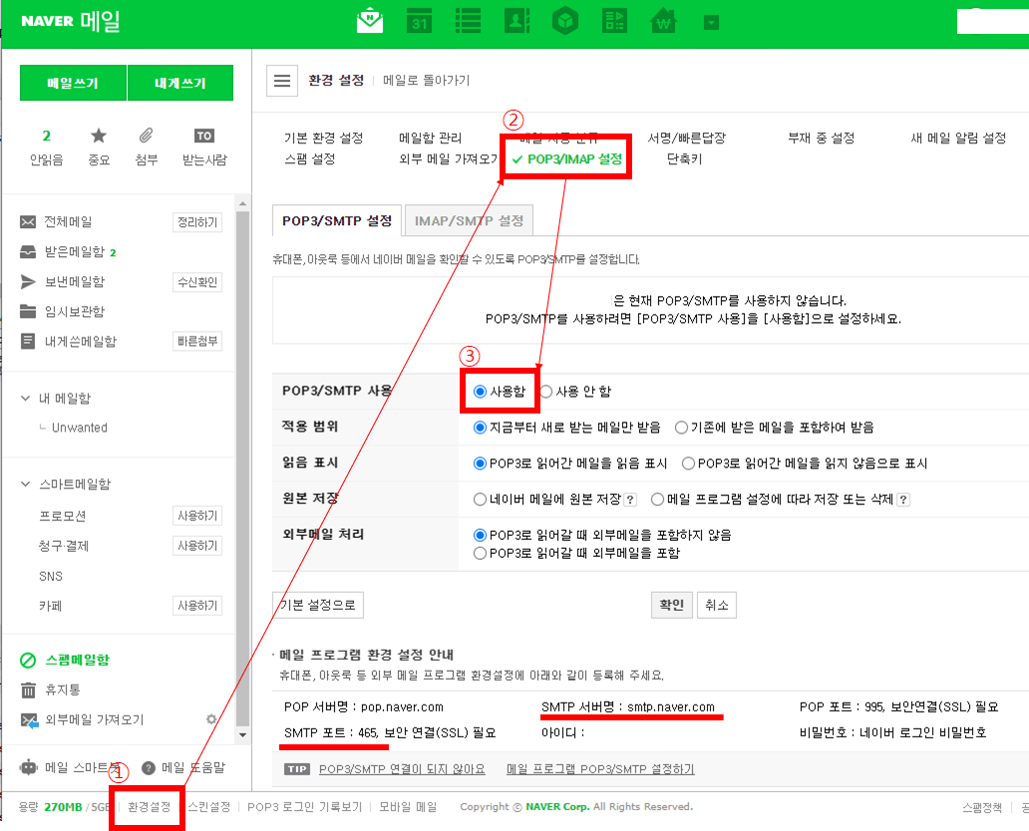Show unread mail via 안읽음 count
Image resolution: width=1029 pixels, height=831 pixels.
pyautogui.click(x=46, y=146)
